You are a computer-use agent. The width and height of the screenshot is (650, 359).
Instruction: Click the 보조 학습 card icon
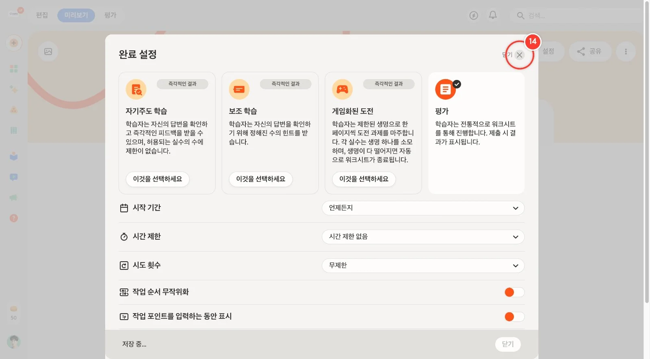239,89
